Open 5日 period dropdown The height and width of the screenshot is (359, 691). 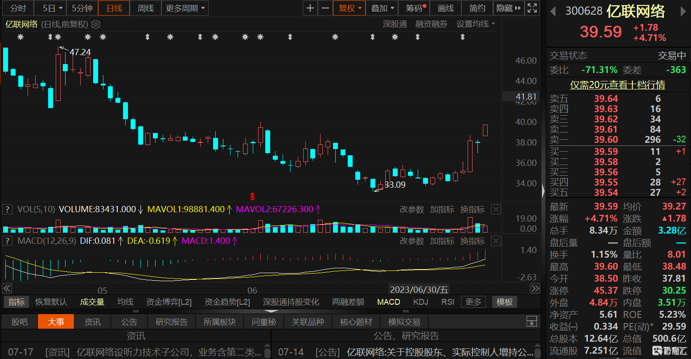coord(50,8)
